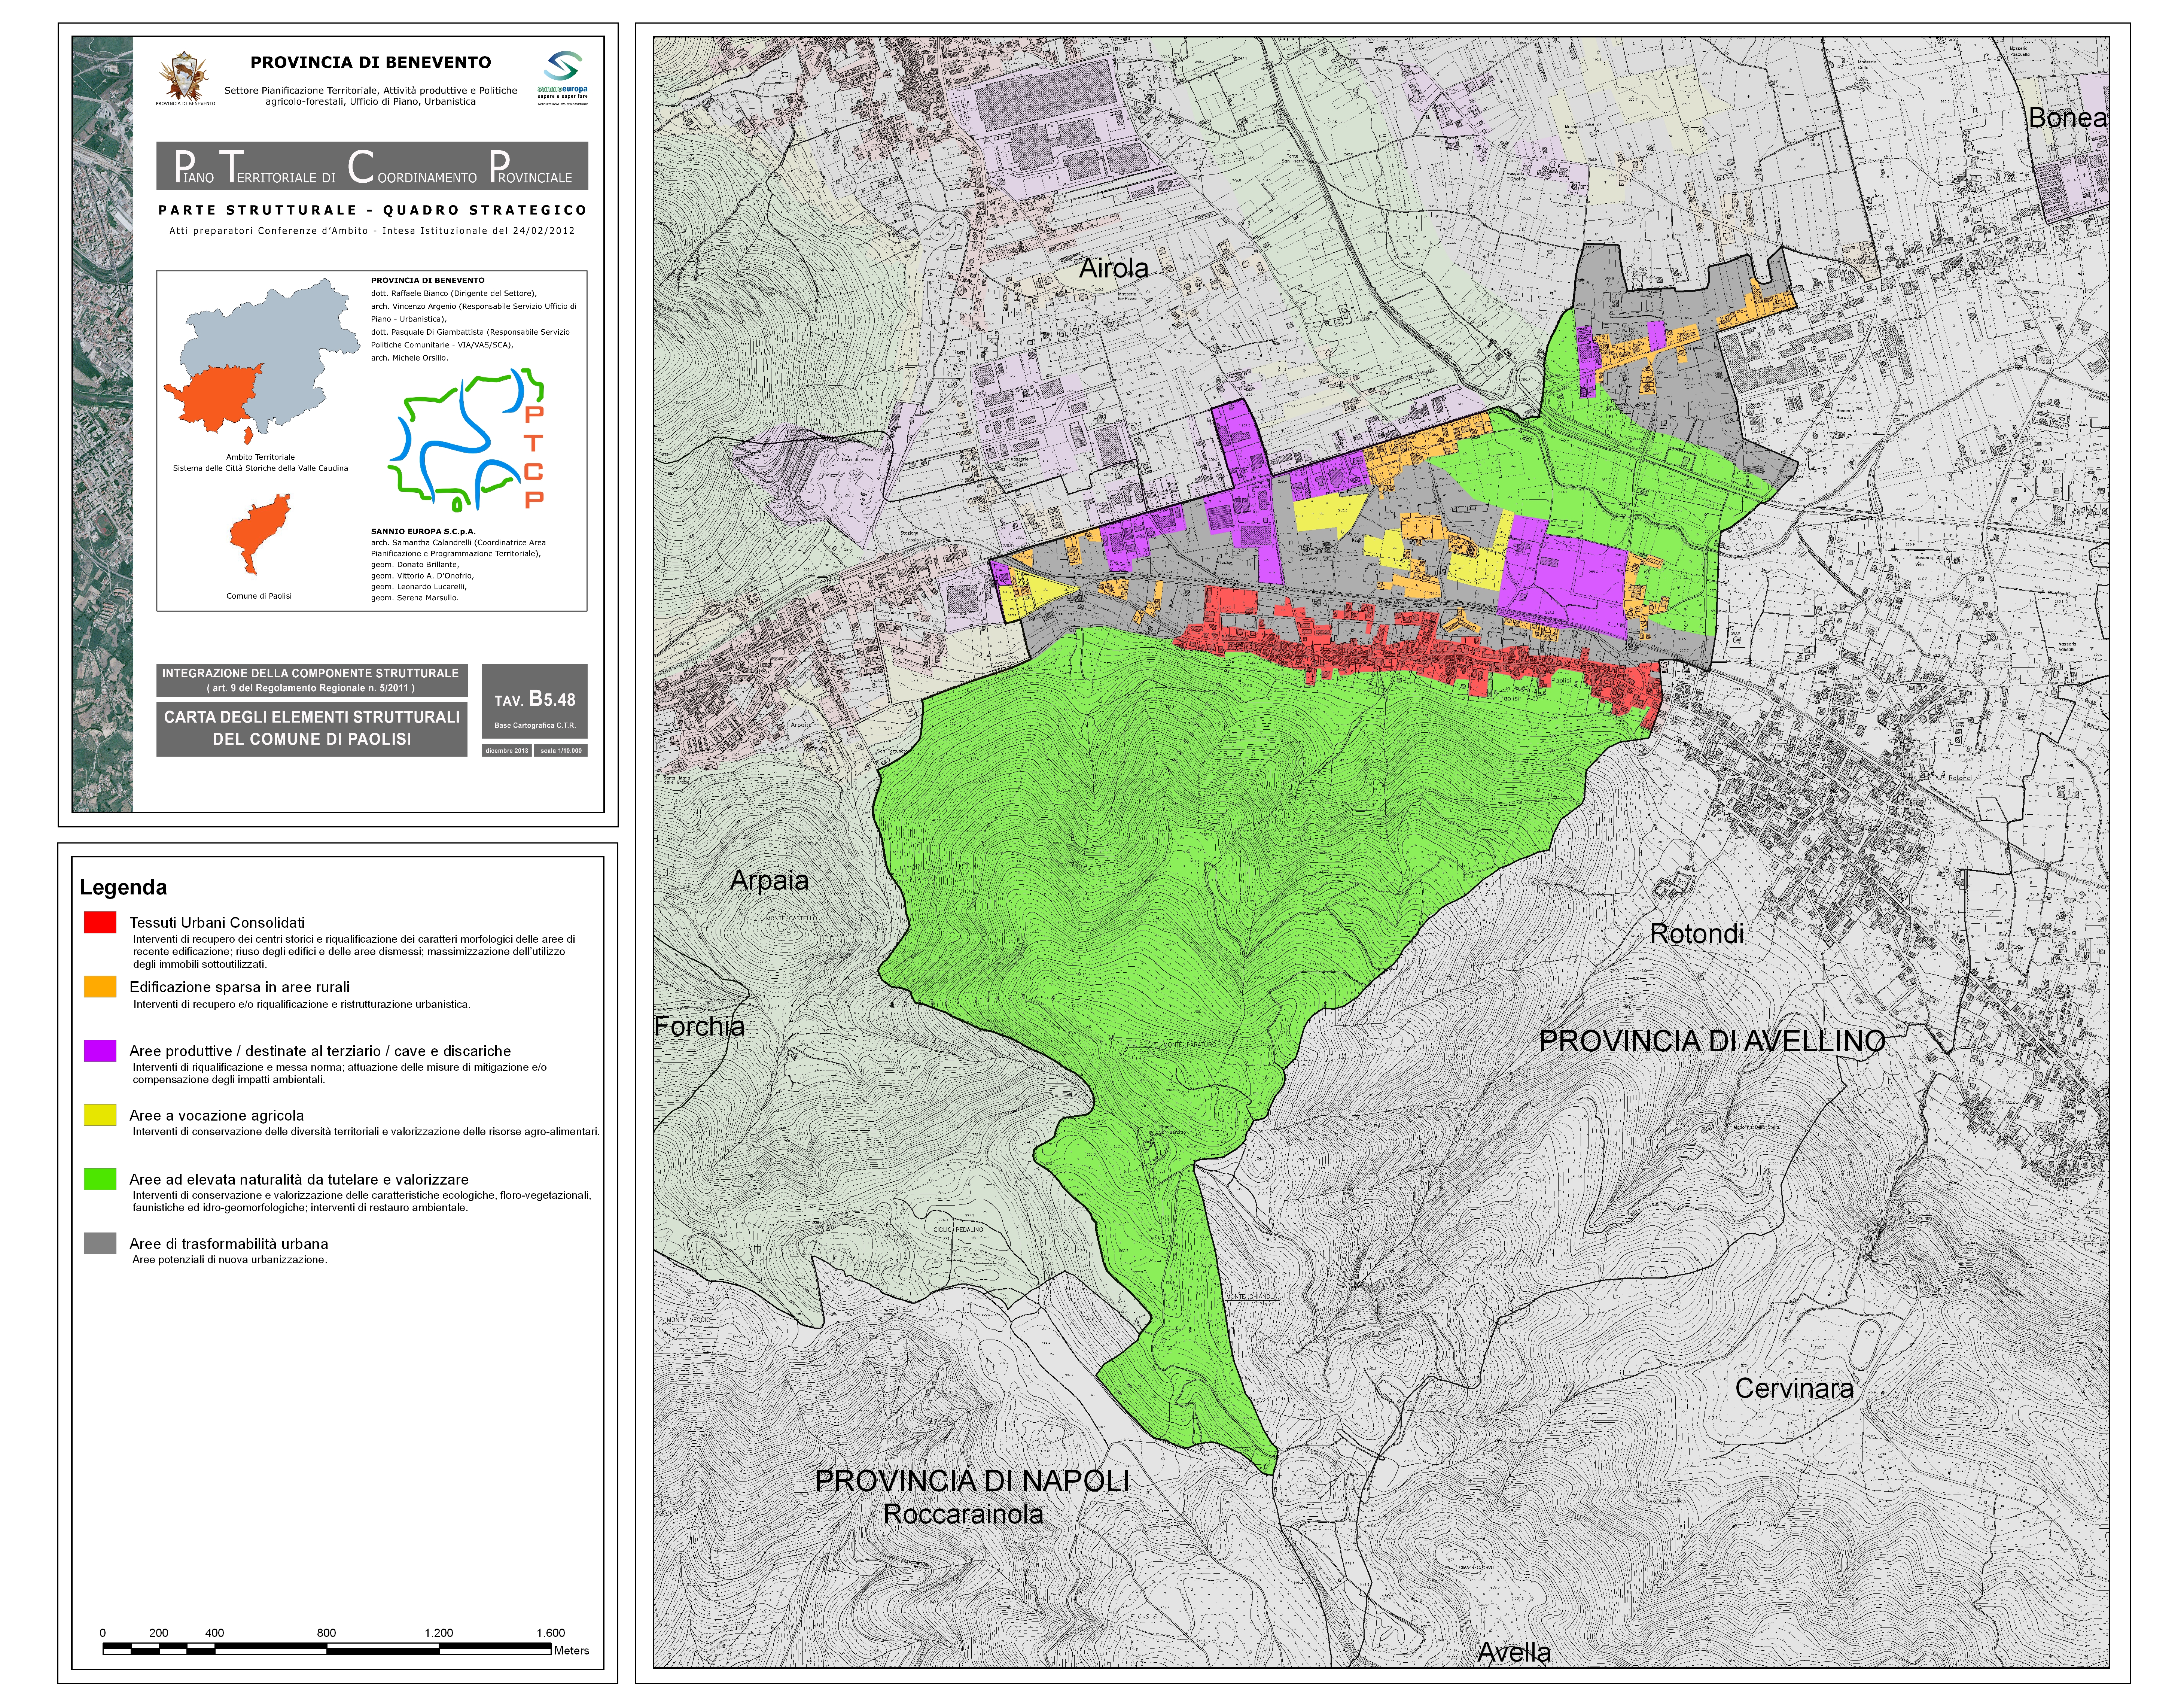Click the 'Arpaia' map label
The height and width of the screenshot is (1708, 2184).
pos(769,881)
